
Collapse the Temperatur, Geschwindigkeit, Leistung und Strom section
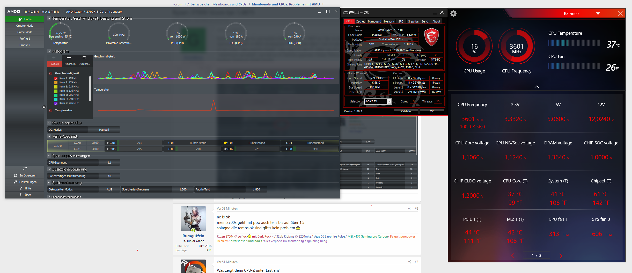click(x=49, y=18)
